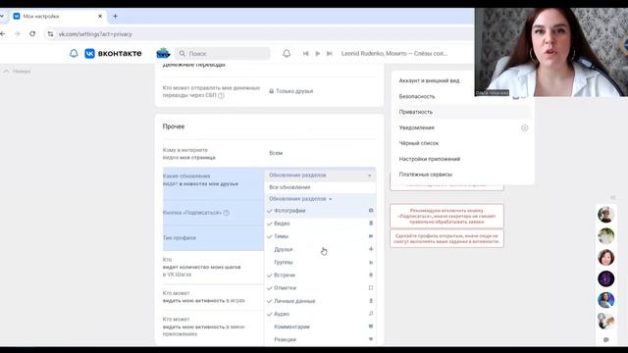Viewport: 628px width, 353px height.
Task: Open the VKontakte logo home link
Action: 114,53
